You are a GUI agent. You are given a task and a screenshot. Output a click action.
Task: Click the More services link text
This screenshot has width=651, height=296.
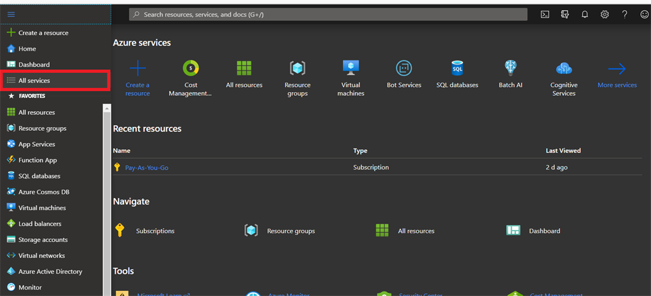tap(617, 85)
